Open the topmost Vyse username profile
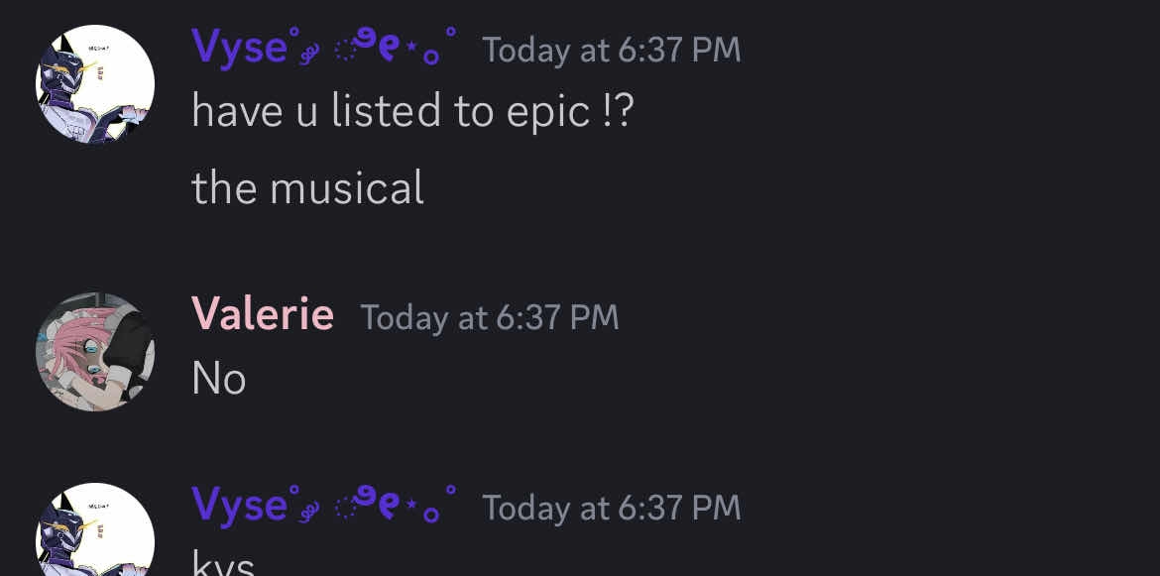Screen dimensions: 1160x576 [x=239, y=48]
